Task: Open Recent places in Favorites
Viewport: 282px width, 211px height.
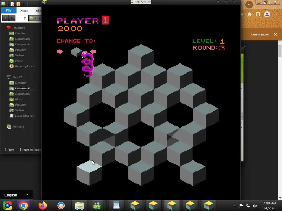Action: pos(25,66)
